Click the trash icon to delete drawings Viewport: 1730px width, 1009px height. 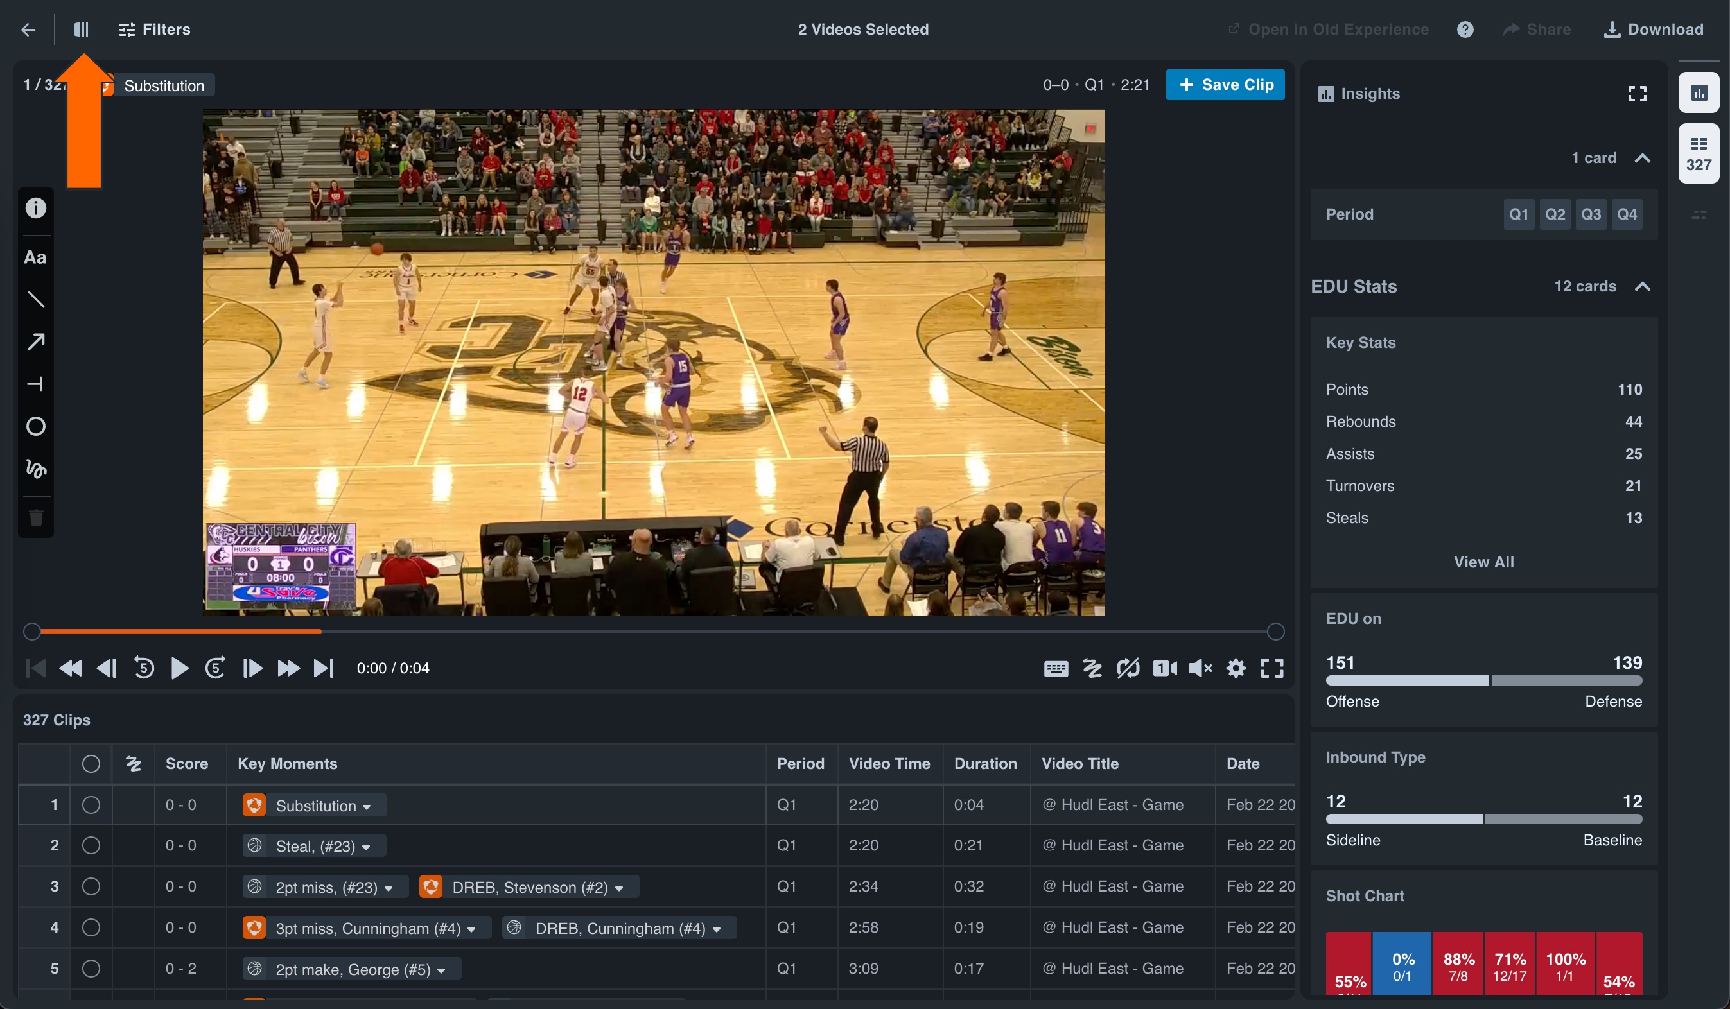[x=35, y=518]
